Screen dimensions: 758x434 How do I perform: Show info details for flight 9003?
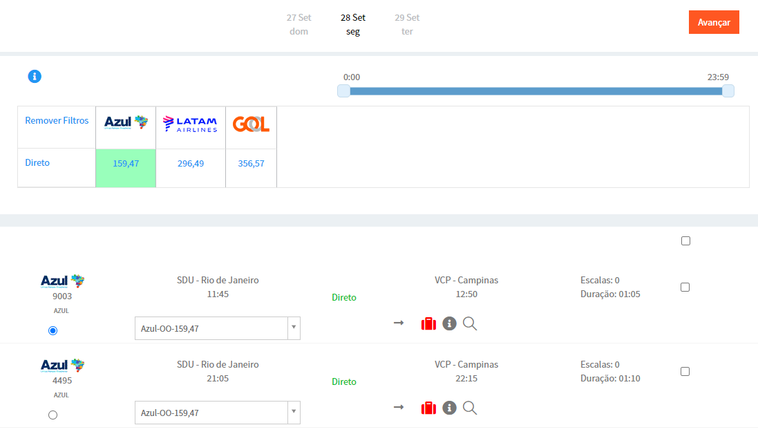click(449, 323)
